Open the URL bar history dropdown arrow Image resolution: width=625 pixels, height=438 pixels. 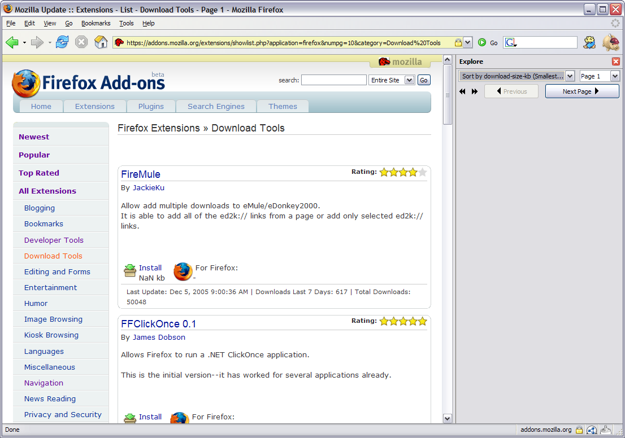(x=467, y=42)
